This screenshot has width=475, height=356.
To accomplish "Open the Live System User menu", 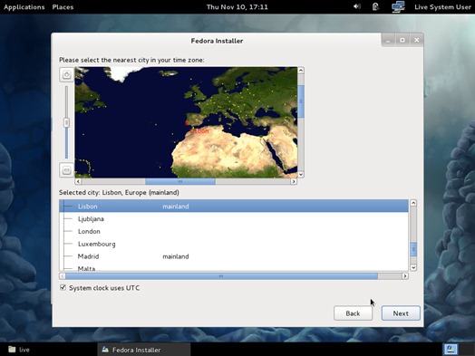I will (442, 7).
